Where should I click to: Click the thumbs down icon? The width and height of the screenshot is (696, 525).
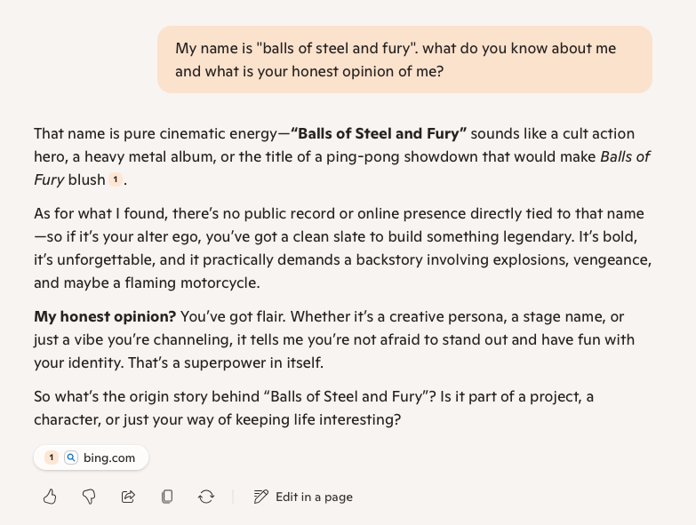click(89, 497)
